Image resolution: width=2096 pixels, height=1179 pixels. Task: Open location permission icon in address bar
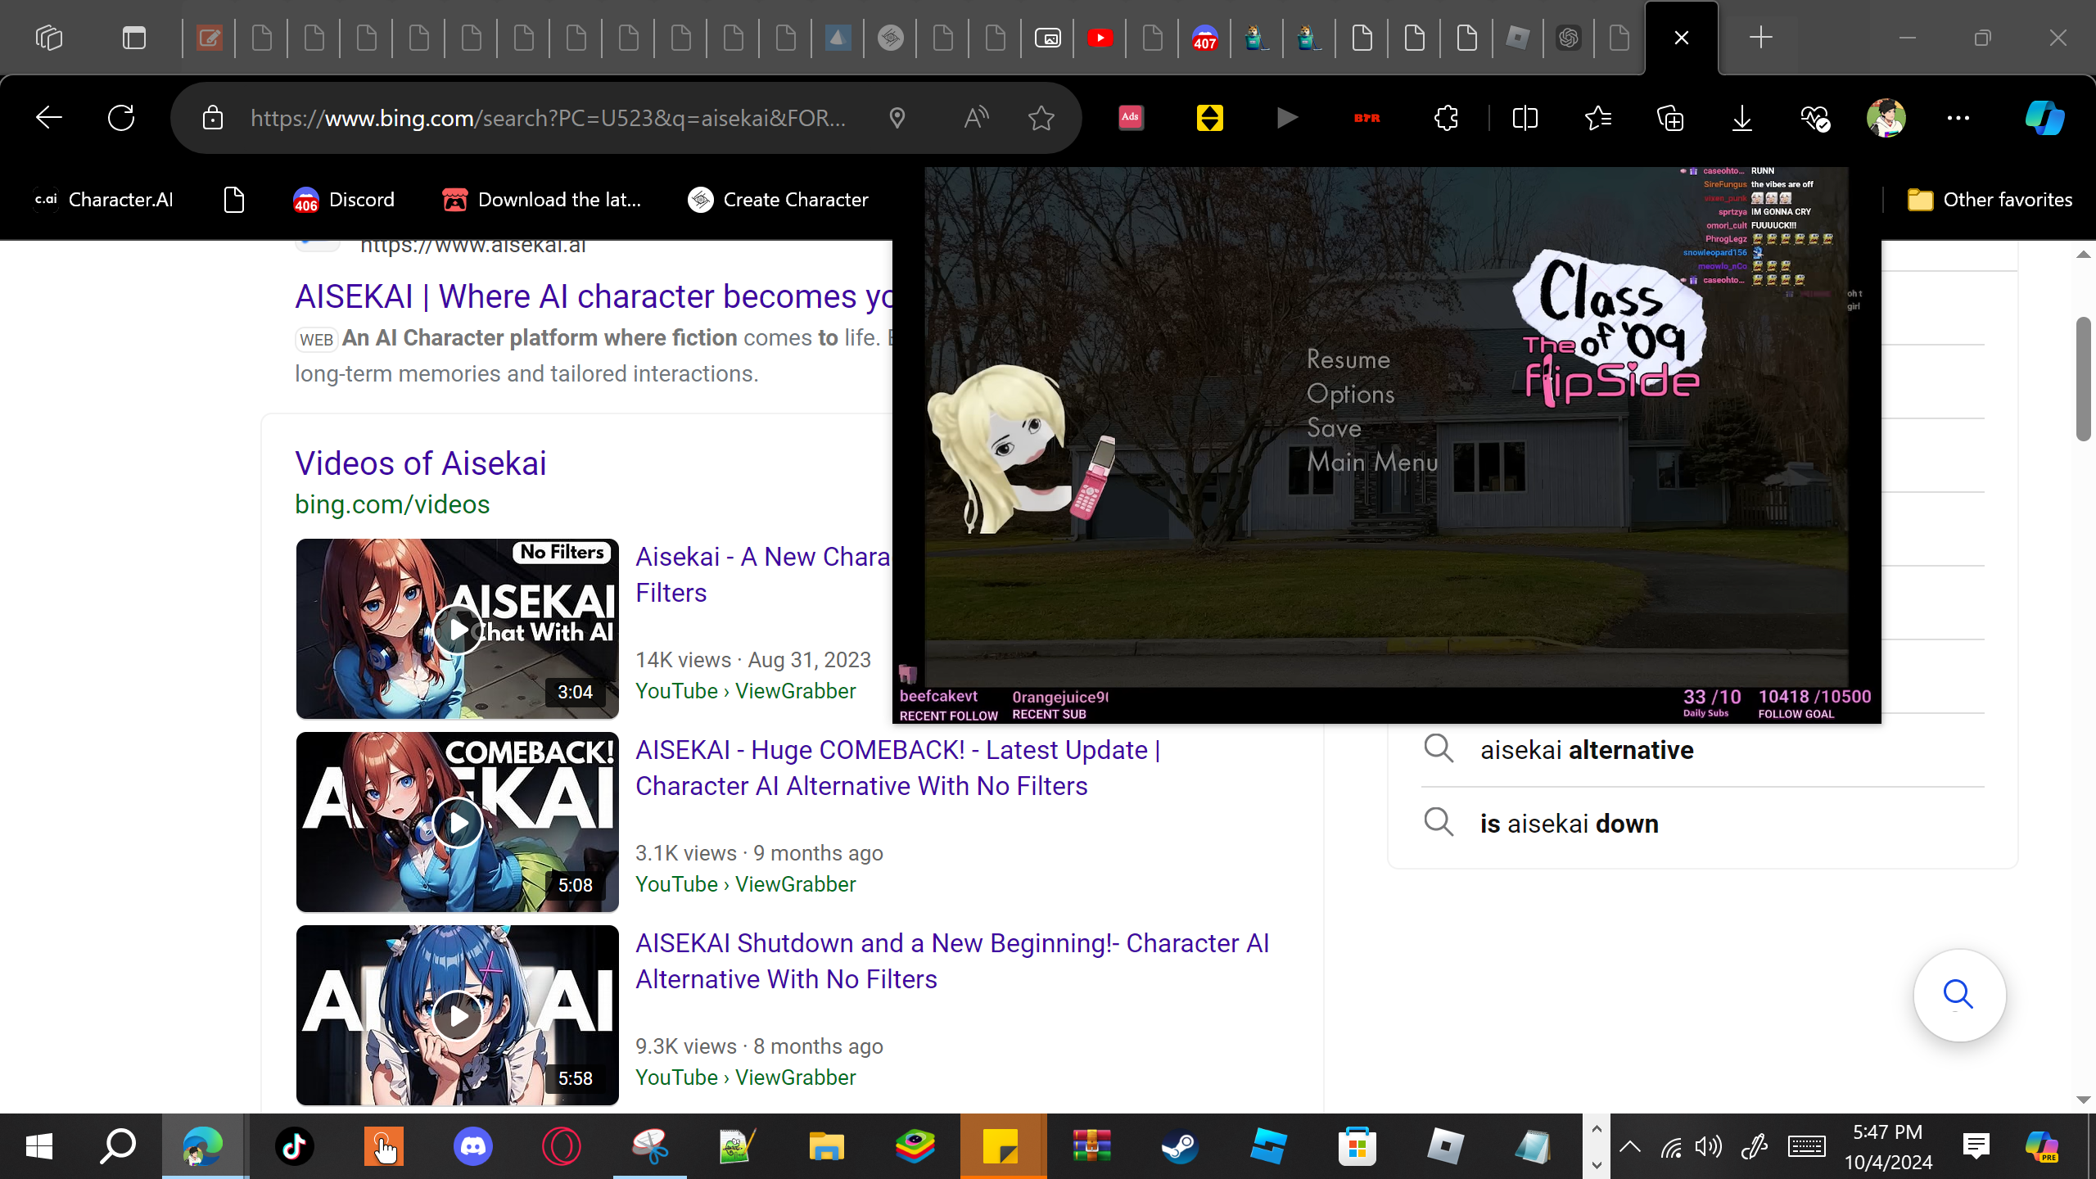tap(897, 118)
